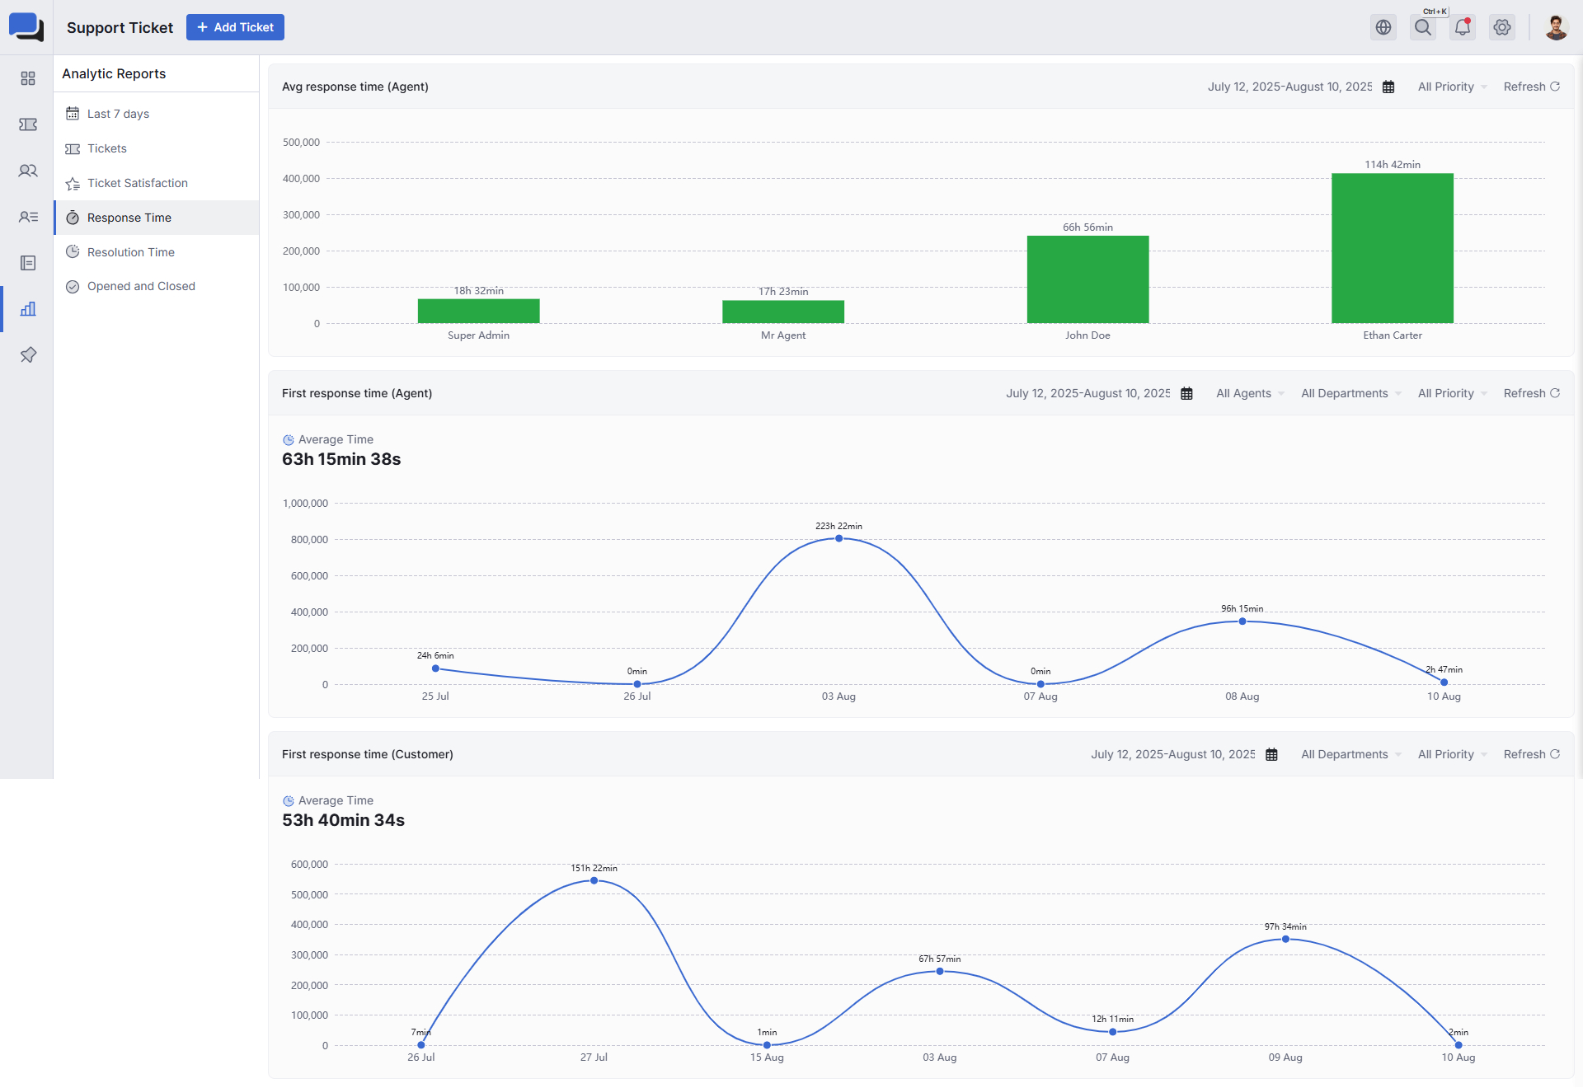This screenshot has height=1088, width=1583.
Task: Expand All Priority dropdown in Customer panel
Action: tap(1452, 755)
